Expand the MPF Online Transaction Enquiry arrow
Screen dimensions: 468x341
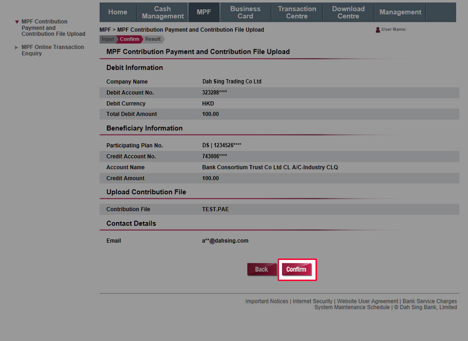click(x=16, y=47)
